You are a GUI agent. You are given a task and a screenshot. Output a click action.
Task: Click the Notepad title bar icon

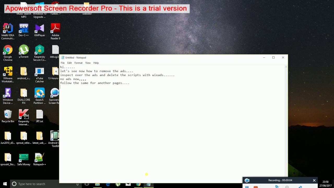(x=63, y=57)
